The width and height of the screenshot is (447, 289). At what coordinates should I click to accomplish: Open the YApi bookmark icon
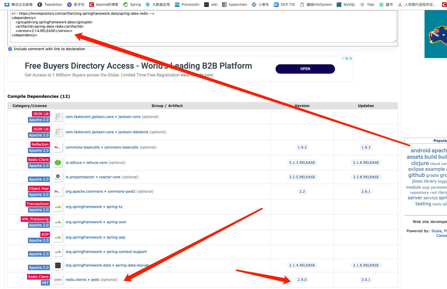point(362,5)
